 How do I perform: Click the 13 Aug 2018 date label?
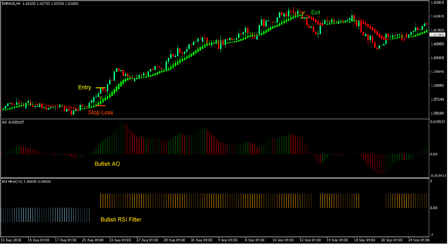coord(12,240)
